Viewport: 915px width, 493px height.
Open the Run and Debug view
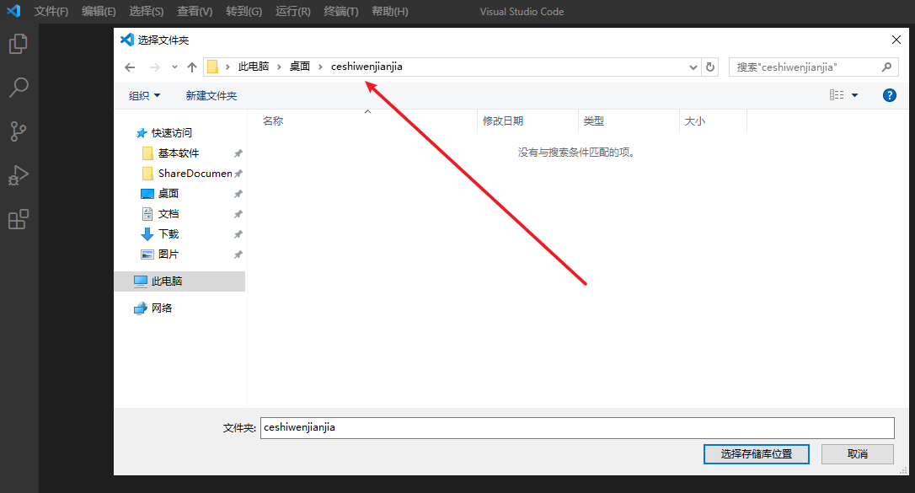(19, 175)
